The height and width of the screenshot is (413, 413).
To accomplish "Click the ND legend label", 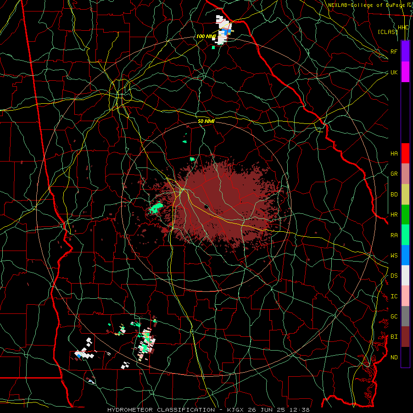I will [x=394, y=357].
